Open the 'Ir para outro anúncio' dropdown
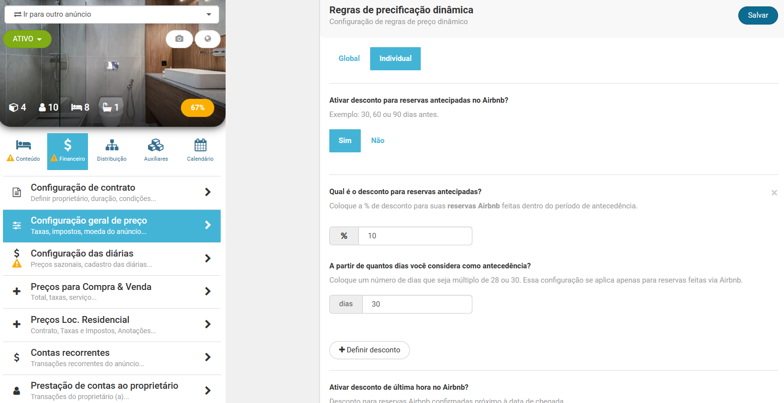The image size is (784, 403). (x=112, y=14)
